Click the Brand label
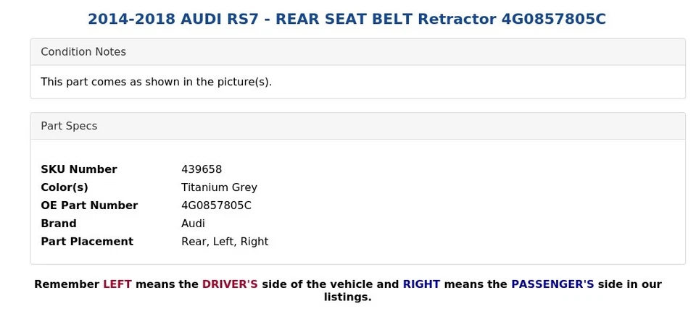This screenshot has width=696, height=314. [59, 224]
